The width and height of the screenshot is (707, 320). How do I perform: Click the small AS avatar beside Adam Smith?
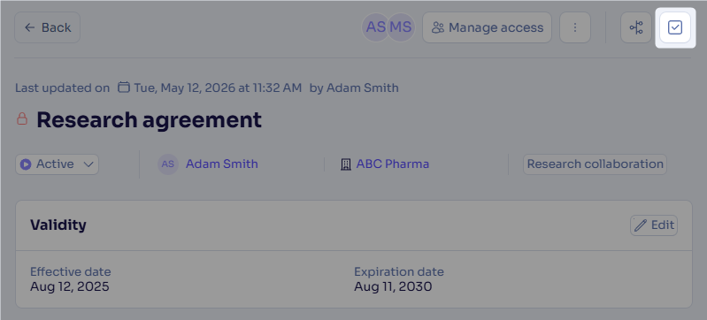coord(168,164)
